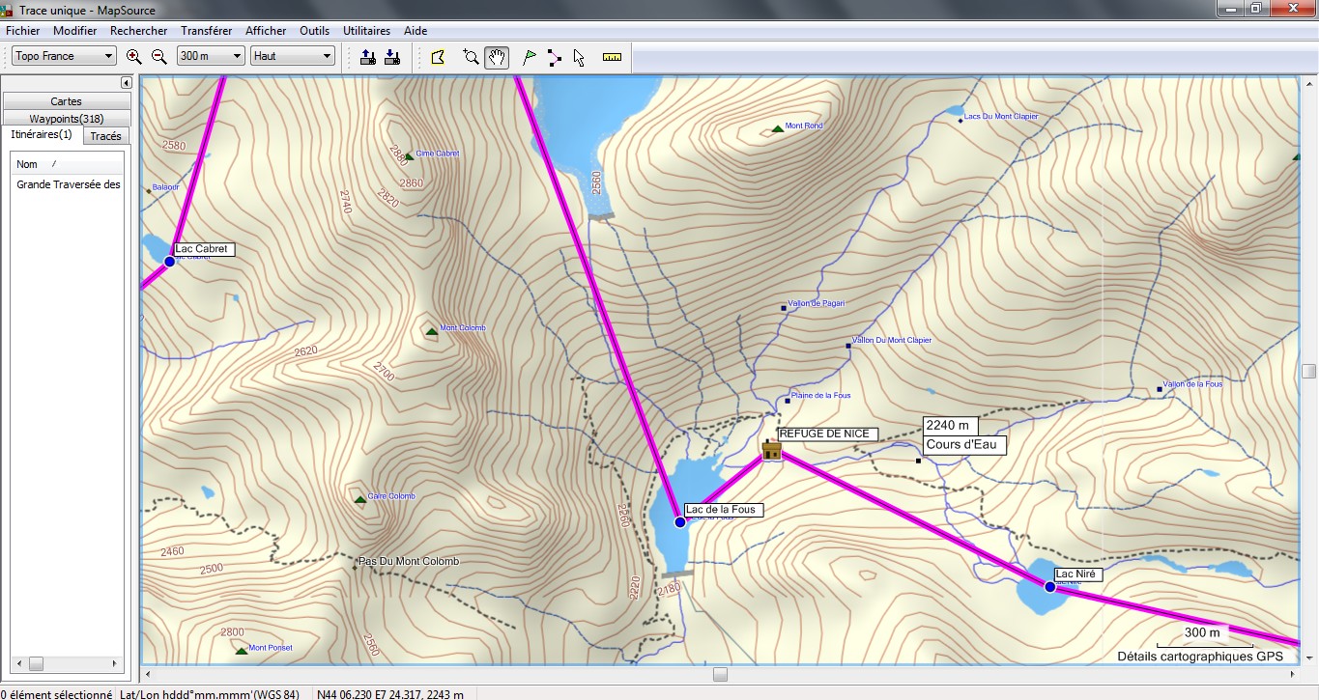Choose the Route drawing tool
1319x700 pixels.
coord(554,57)
